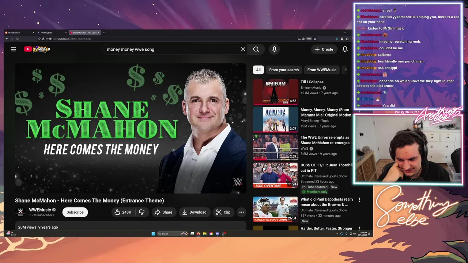The image size is (468, 263).
Task: Reload the page in the browser
Action: 17,39
